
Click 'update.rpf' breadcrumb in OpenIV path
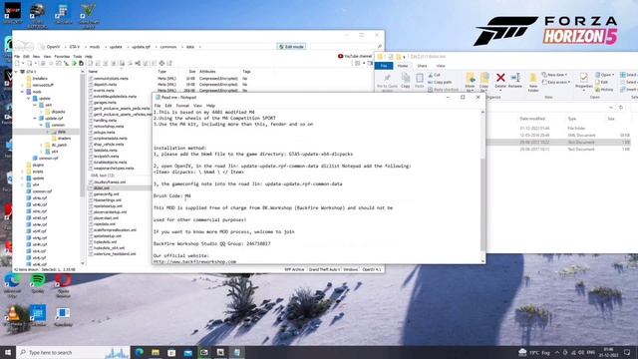(142, 47)
